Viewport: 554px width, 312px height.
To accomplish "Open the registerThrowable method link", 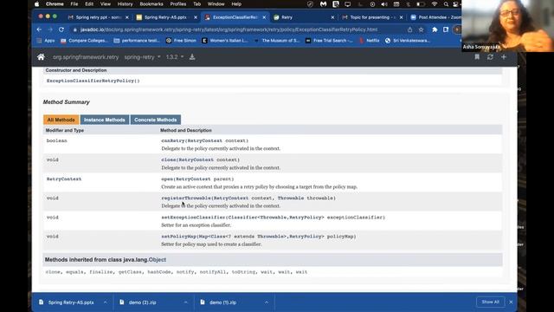I will (x=186, y=198).
